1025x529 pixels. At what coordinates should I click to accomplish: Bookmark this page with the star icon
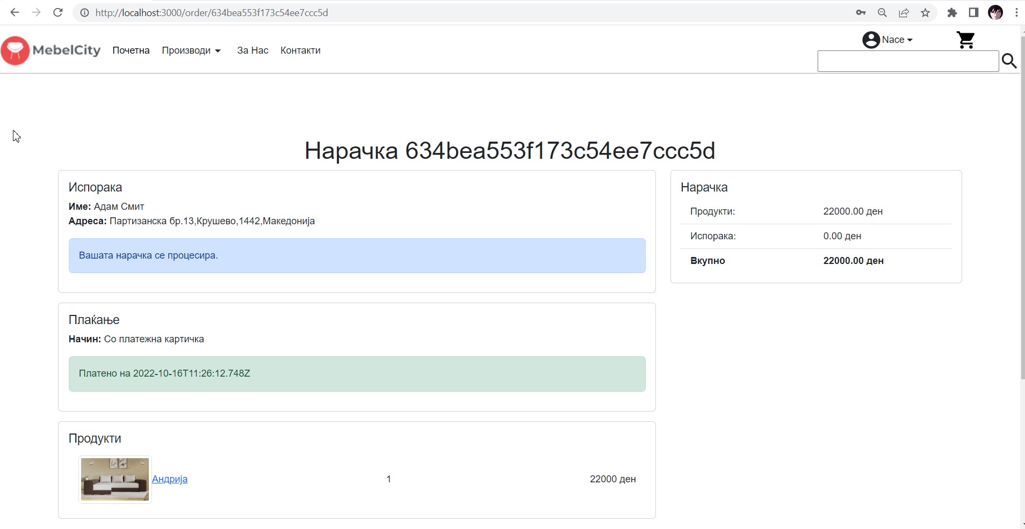tap(925, 12)
